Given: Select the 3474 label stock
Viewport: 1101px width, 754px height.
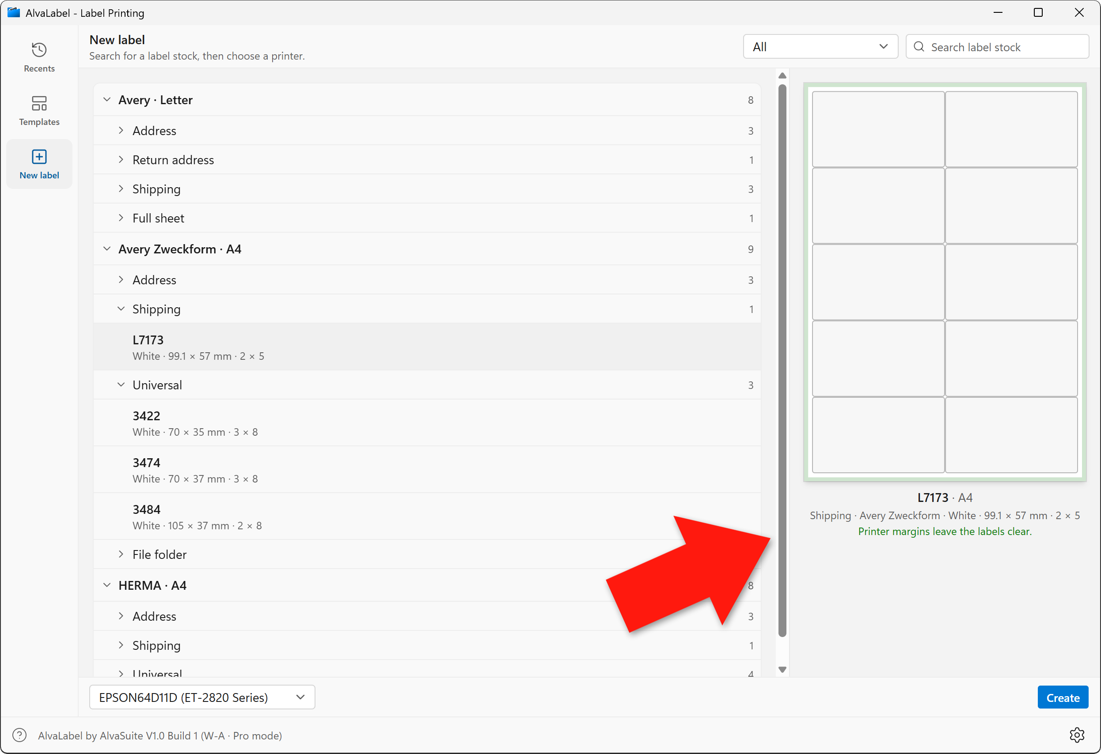Looking at the screenshot, I should point(427,470).
